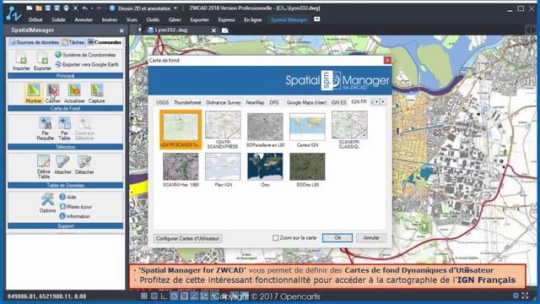Click Zoom sur Sélection icon
Screen dimensions: 540x304
84,128
